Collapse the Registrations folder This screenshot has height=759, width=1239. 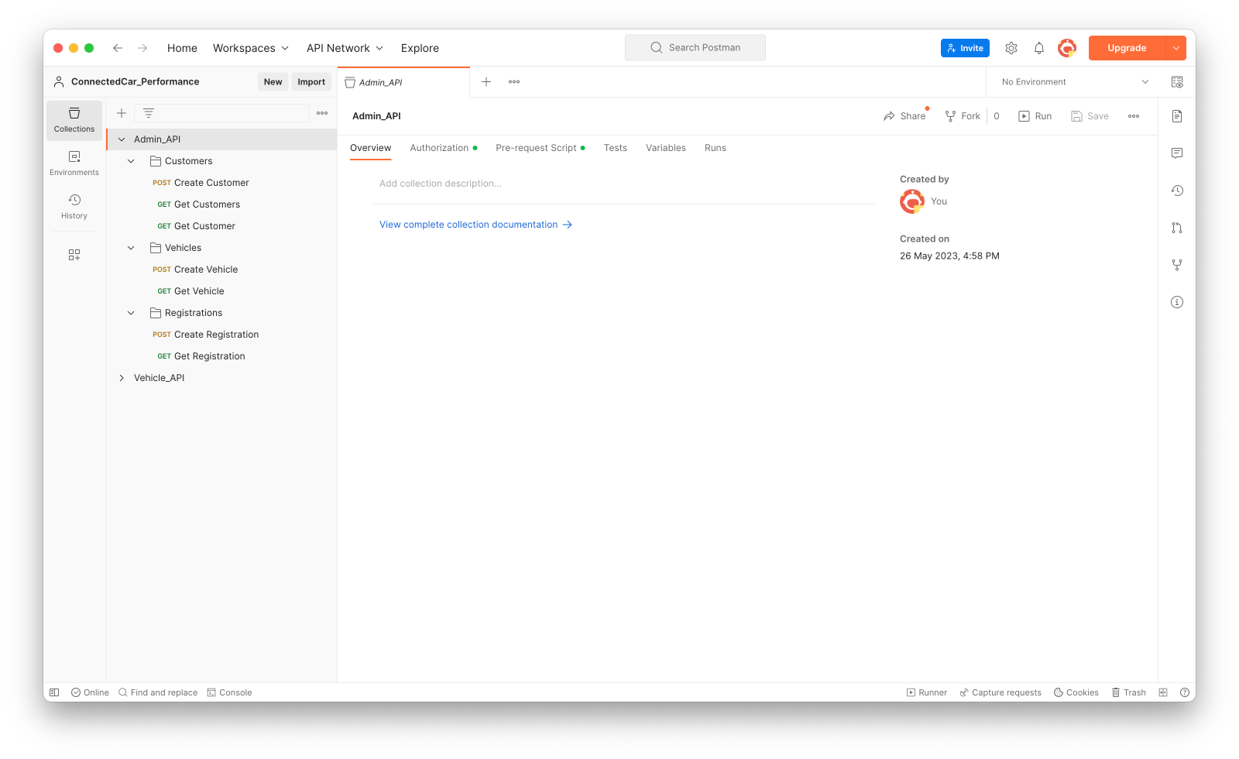131,313
